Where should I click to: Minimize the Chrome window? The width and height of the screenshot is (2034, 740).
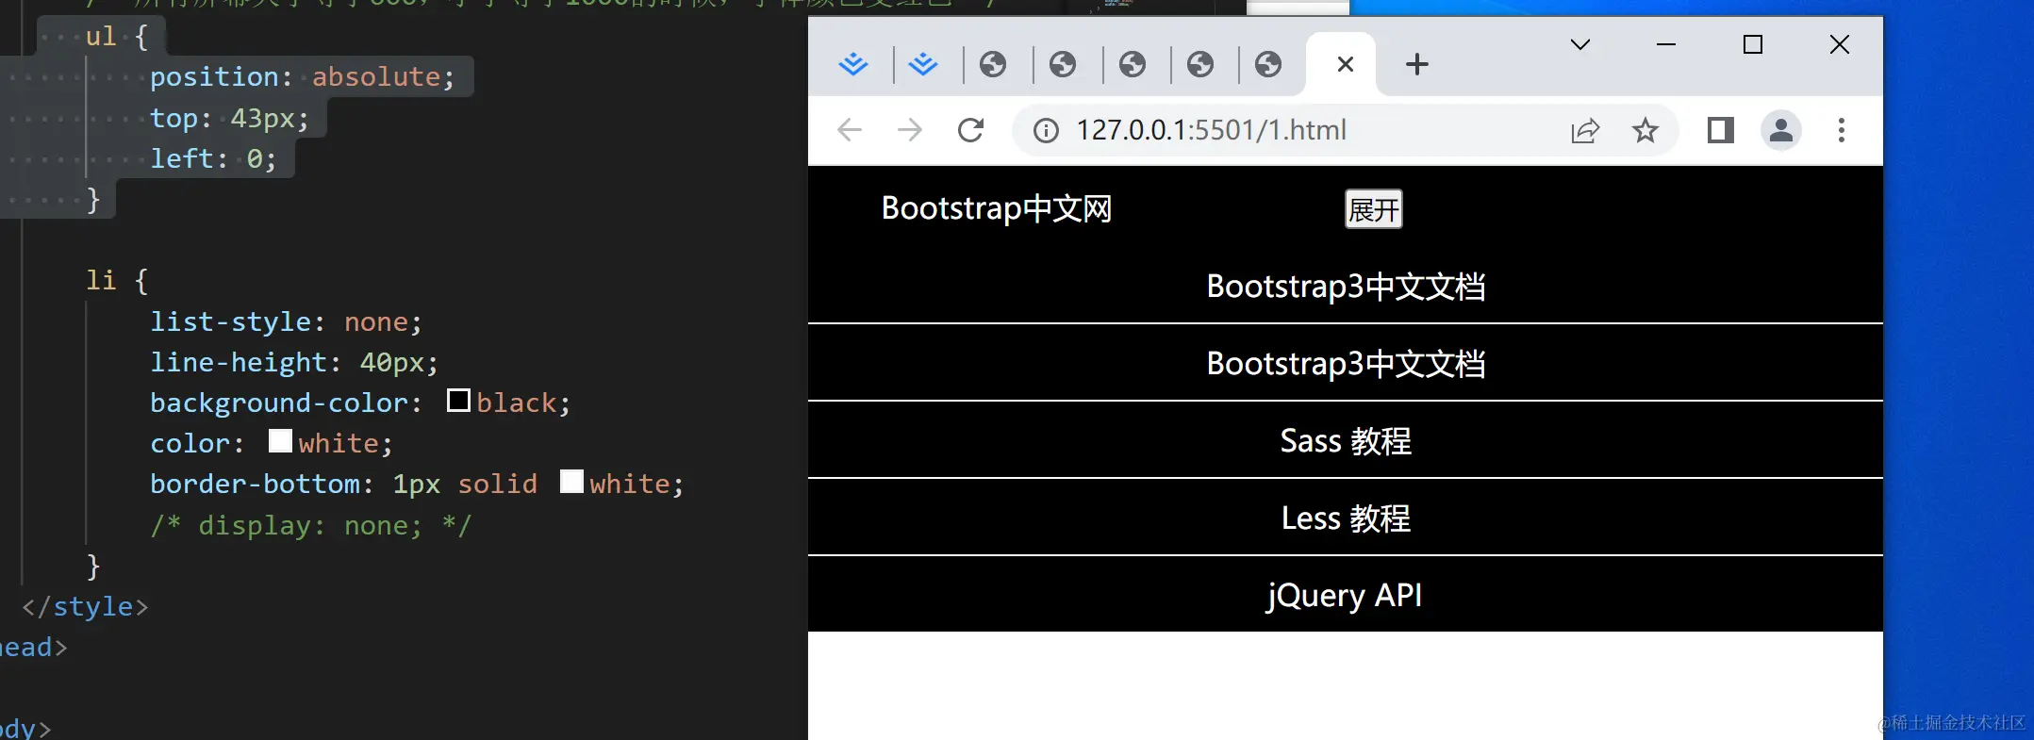tap(1666, 44)
